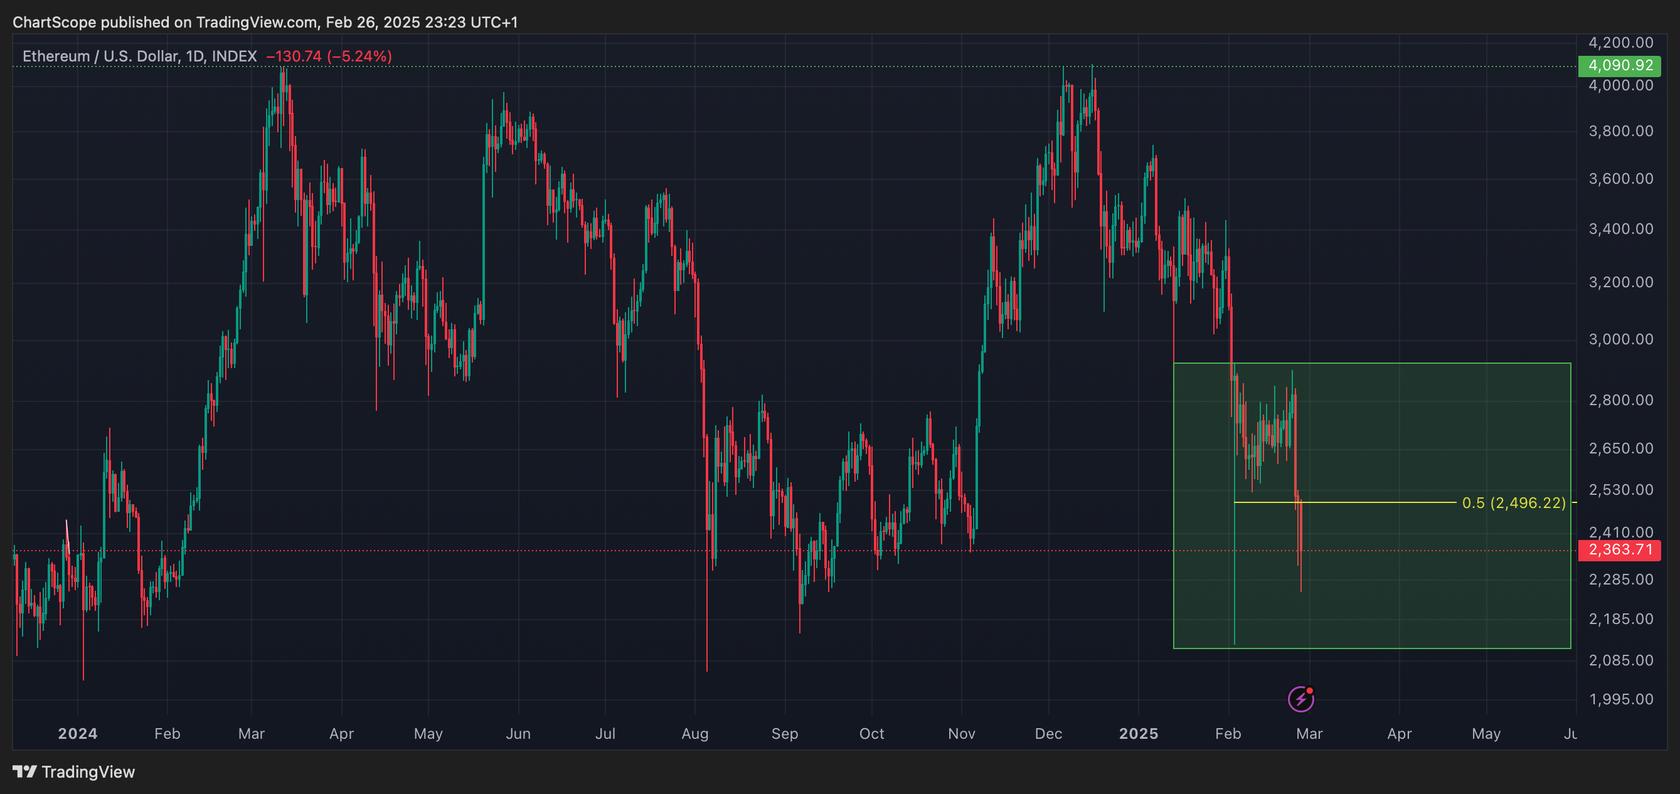Click the -130.74 (-5.24%) price change text
Viewport: 1680px width, 794px height.
pyautogui.click(x=329, y=56)
